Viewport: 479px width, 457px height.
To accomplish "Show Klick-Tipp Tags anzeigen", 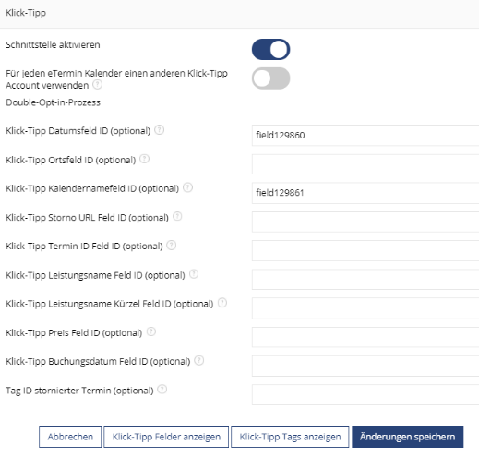I will click(x=290, y=437).
